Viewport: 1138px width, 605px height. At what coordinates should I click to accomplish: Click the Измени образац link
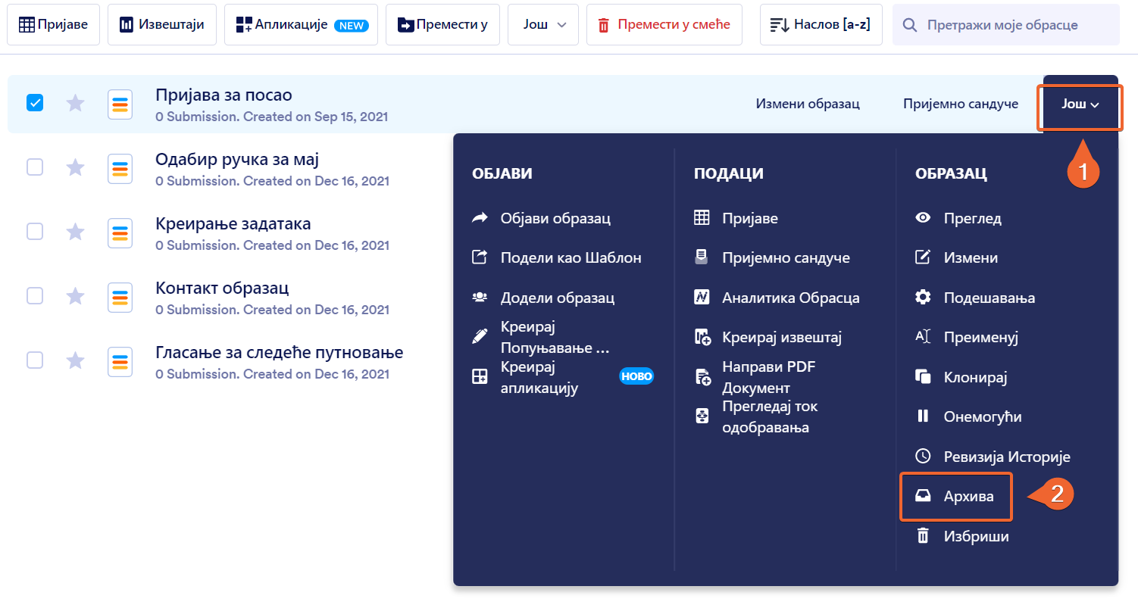click(x=808, y=104)
